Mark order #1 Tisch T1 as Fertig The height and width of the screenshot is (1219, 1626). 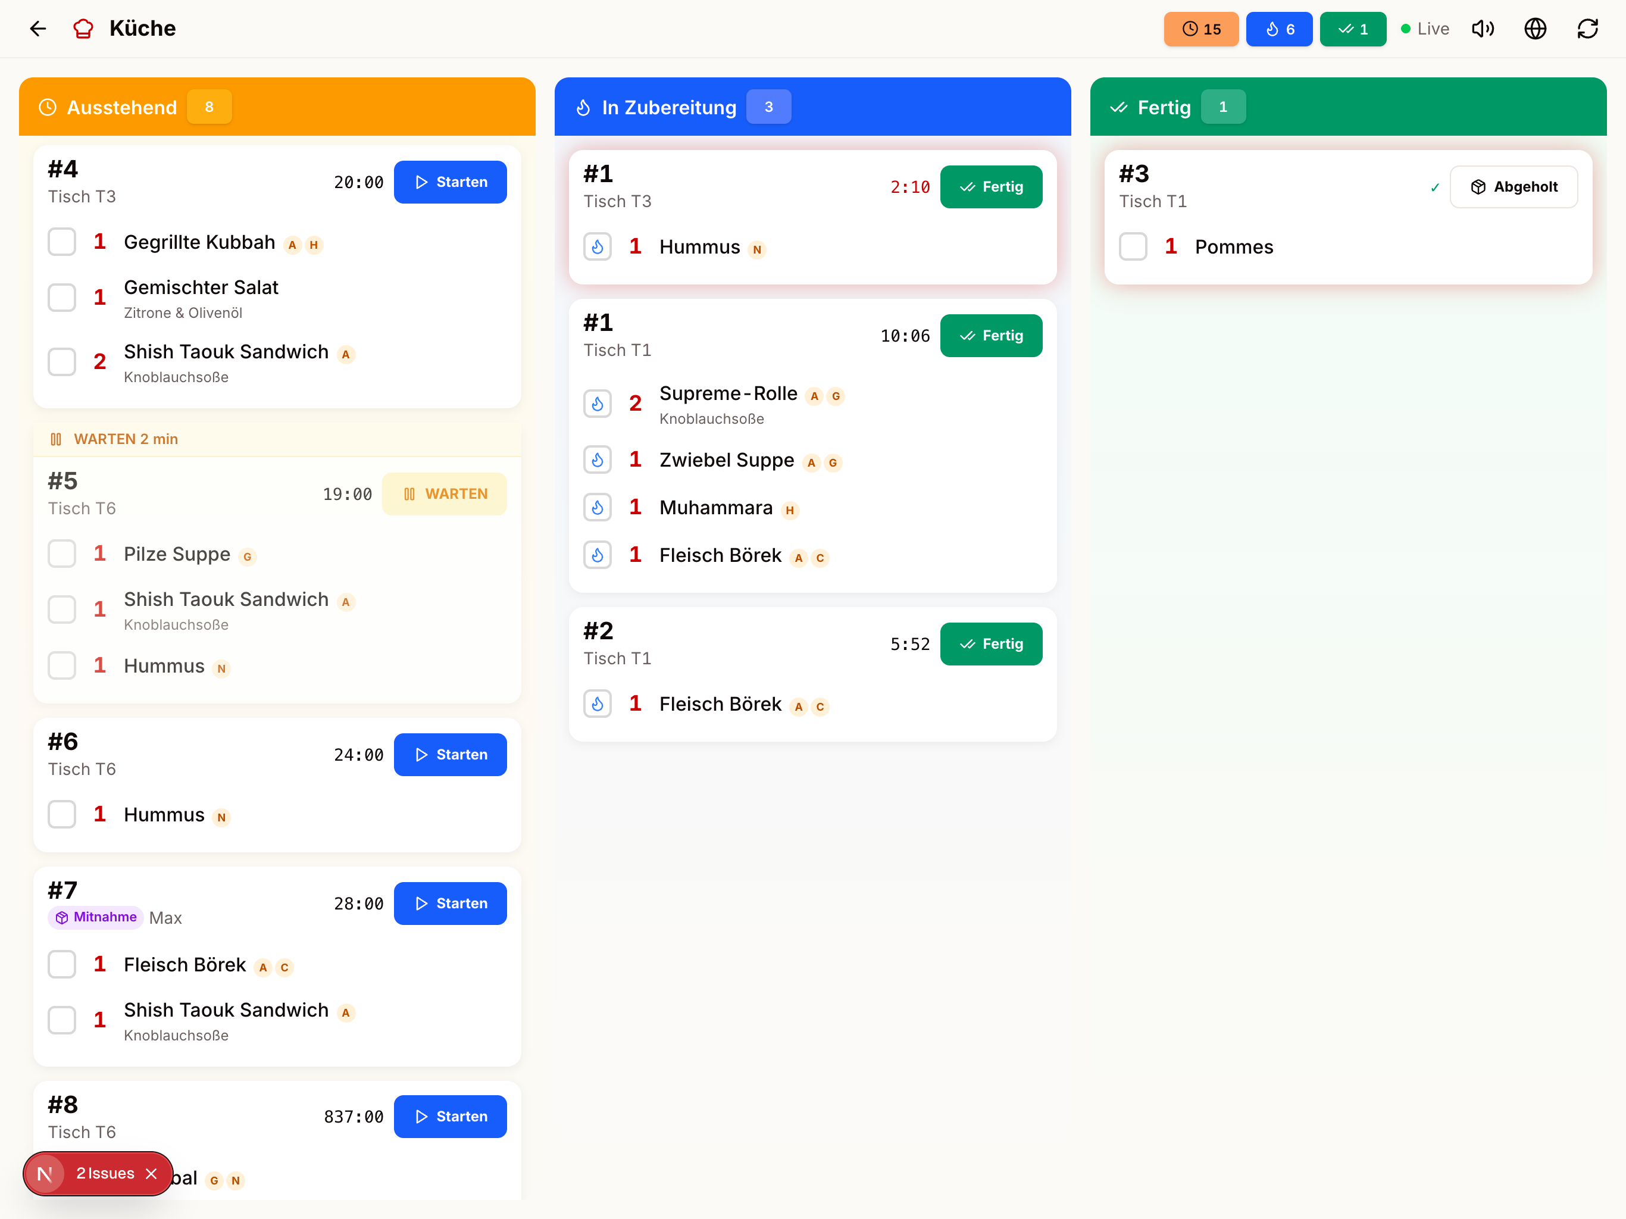(x=991, y=335)
